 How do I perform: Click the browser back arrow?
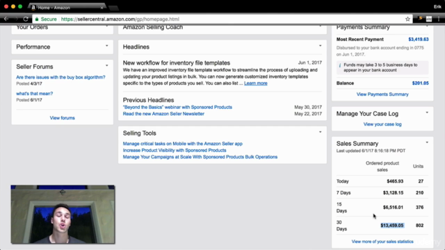coord(6,19)
